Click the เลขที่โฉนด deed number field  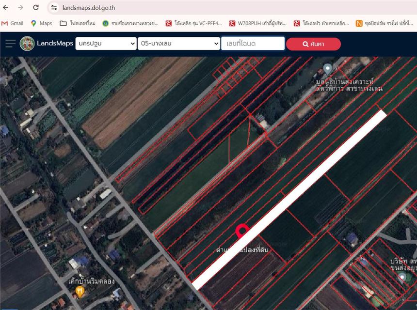pyautogui.click(x=253, y=44)
